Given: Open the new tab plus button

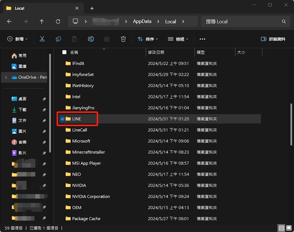Looking at the screenshot, I should [92, 8].
